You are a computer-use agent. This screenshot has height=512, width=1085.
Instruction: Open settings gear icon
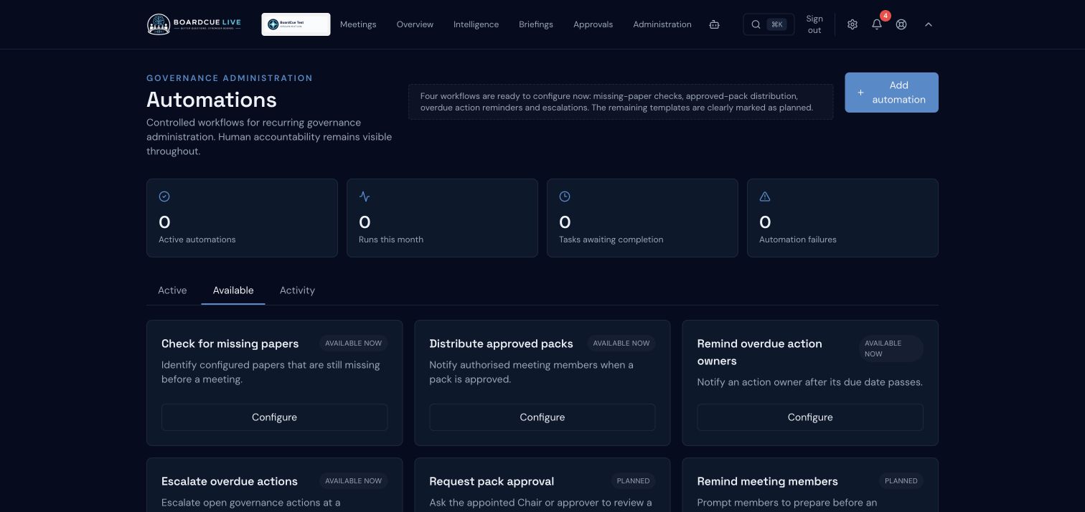click(852, 24)
